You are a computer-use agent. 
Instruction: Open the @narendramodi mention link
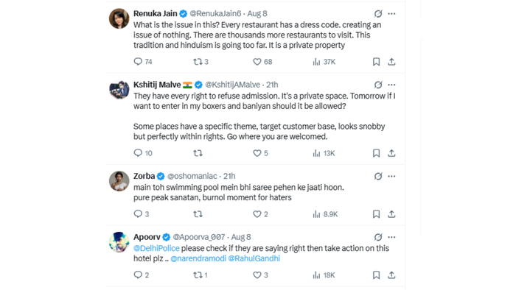[198, 258]
